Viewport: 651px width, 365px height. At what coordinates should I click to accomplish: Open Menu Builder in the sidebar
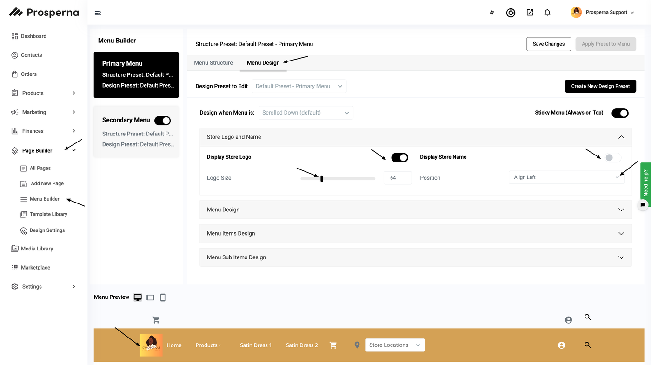tap(40, 199)
